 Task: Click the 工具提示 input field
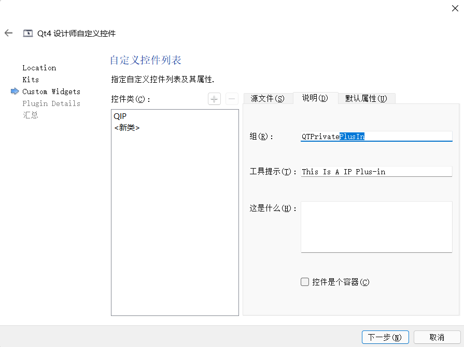pyautogui.click(x=376, y=171)
